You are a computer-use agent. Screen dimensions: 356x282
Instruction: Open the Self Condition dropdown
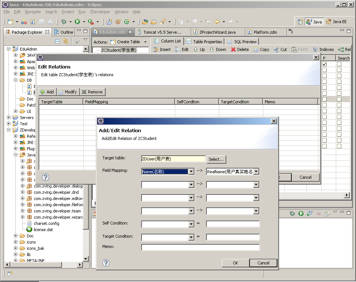(191, 225)
